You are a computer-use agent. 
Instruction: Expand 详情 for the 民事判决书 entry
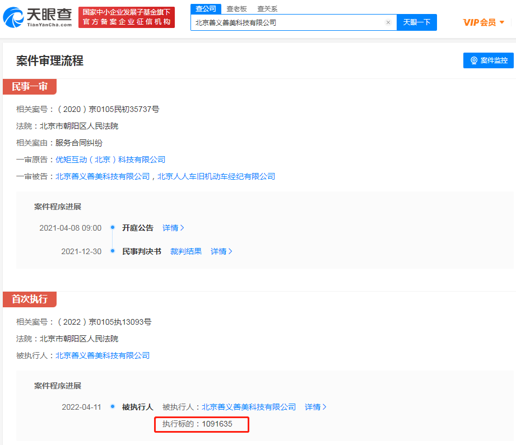(221, 251)
